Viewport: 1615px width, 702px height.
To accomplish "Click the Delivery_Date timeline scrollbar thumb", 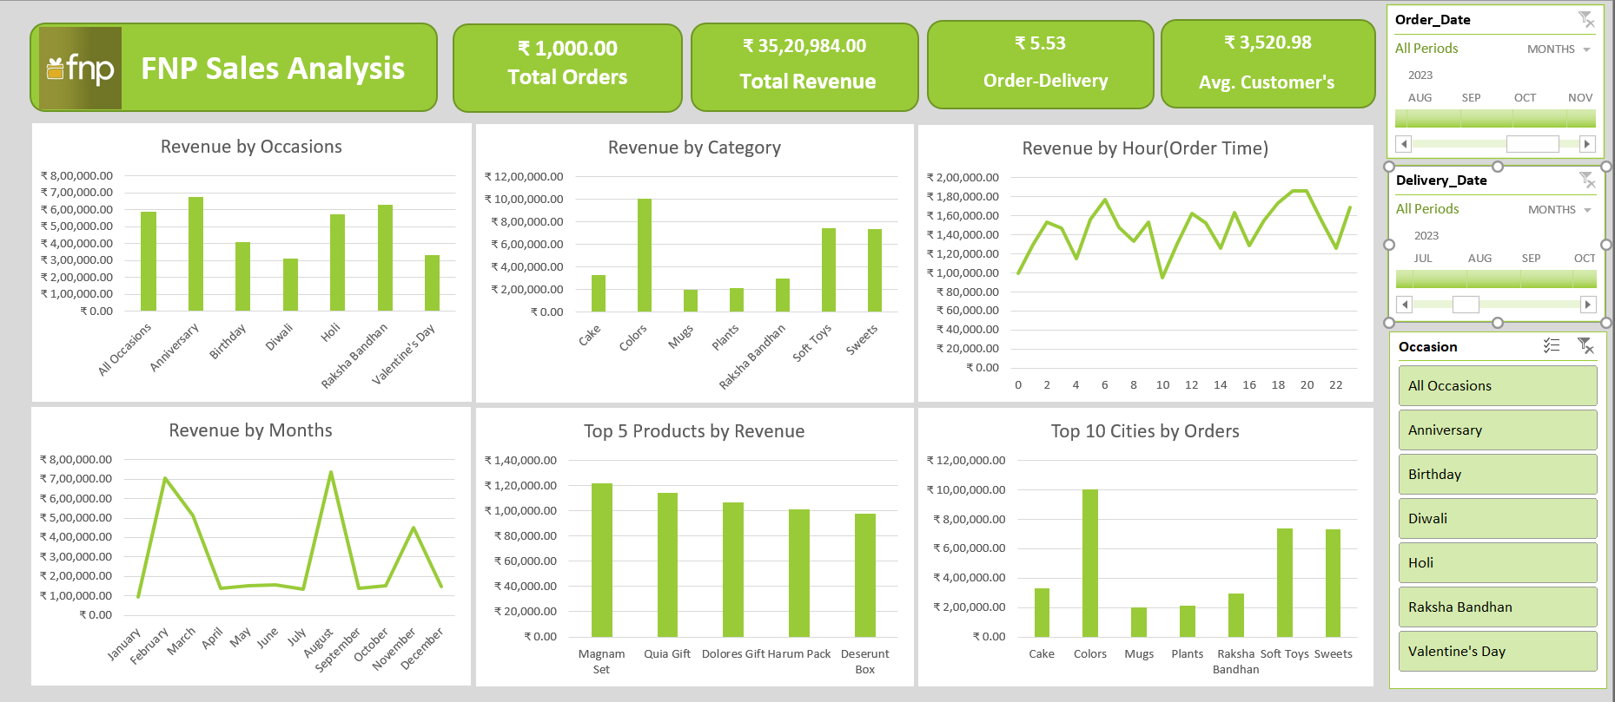I will click(x=1465, y=305).
